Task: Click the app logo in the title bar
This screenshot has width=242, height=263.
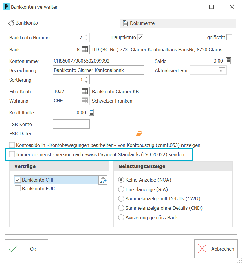Action: tap(6, 7)
